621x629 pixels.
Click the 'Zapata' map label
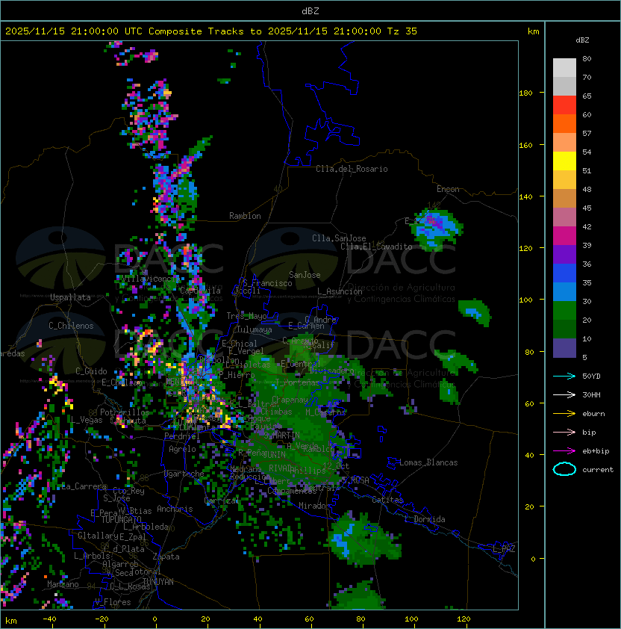click(166, 557)
